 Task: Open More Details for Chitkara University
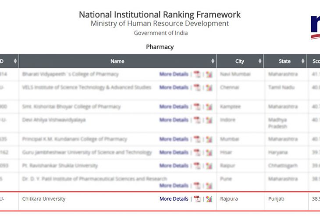pos(174,199)
